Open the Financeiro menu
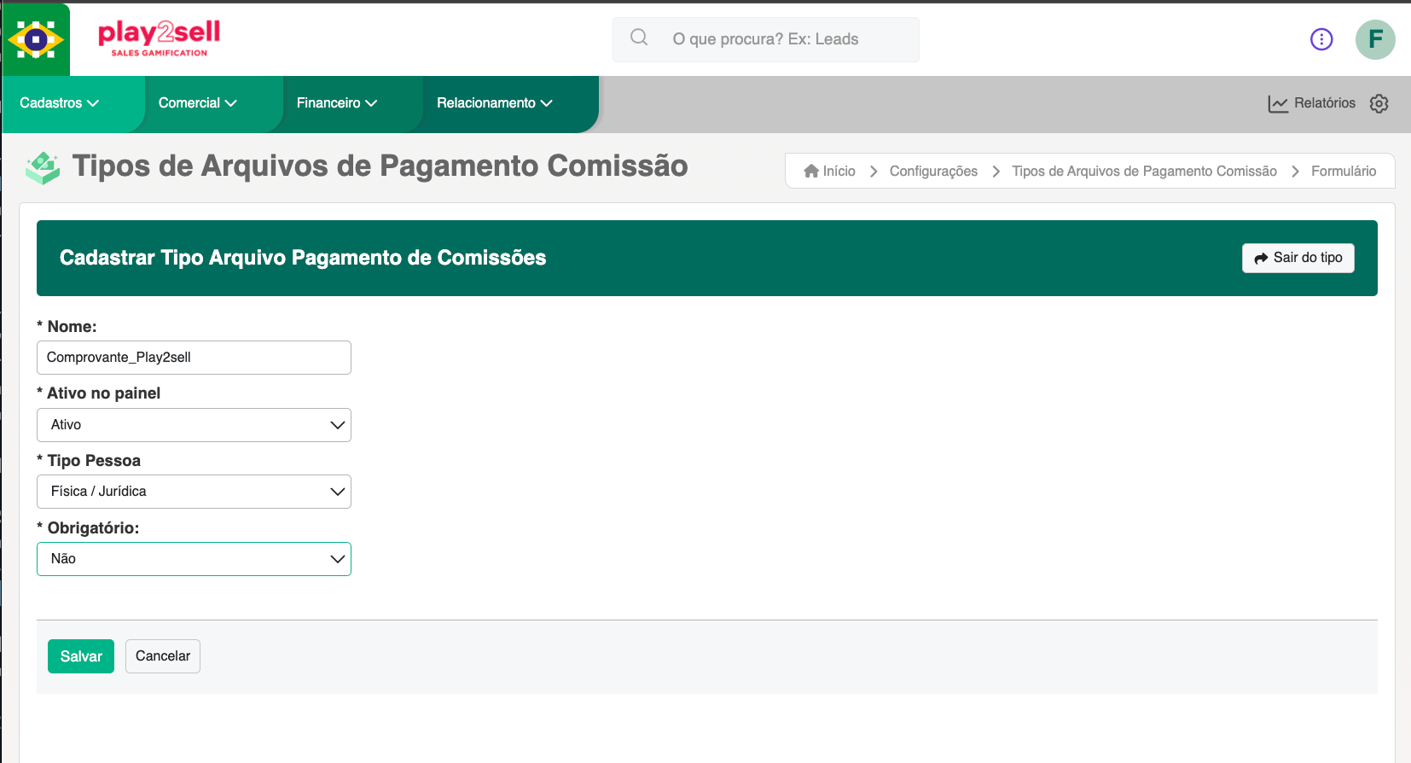Screen dimensions: 1411x763 click(x=337, y=103)
